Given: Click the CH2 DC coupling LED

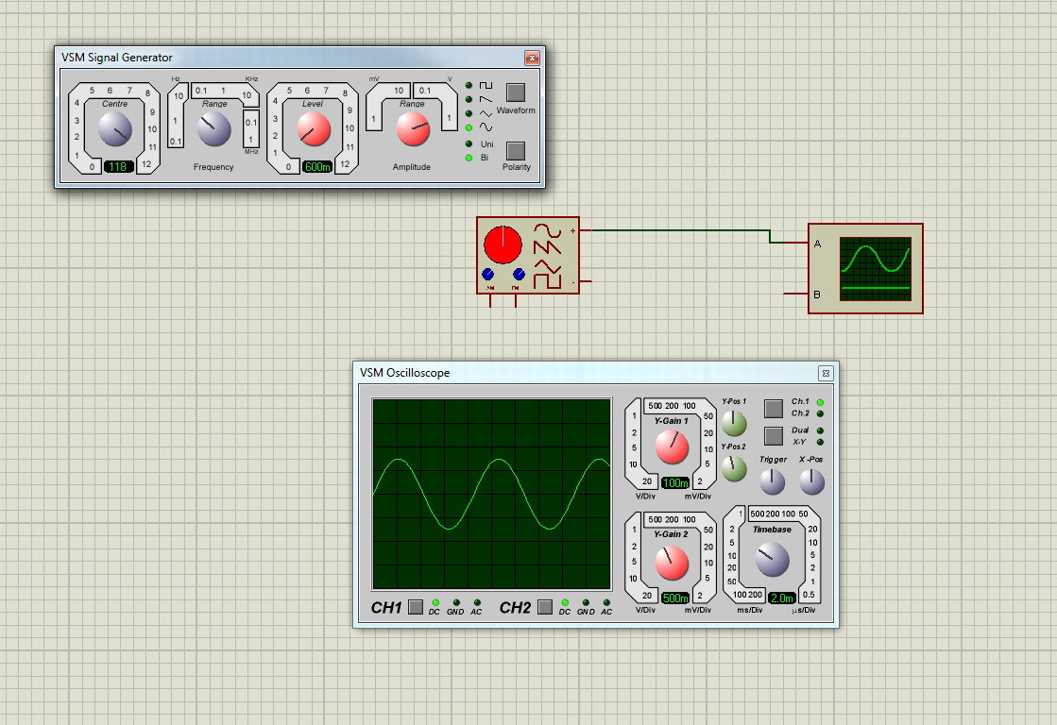Looking at the screenshot, I should [x=565, y=602].
